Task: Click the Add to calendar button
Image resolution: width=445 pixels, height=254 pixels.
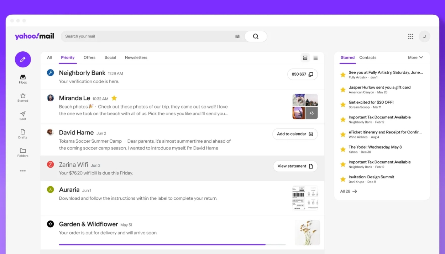Action: pos(295,134)
